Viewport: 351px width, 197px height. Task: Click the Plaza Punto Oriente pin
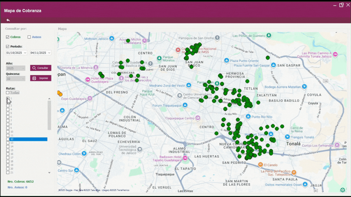[x=226, y=61]
